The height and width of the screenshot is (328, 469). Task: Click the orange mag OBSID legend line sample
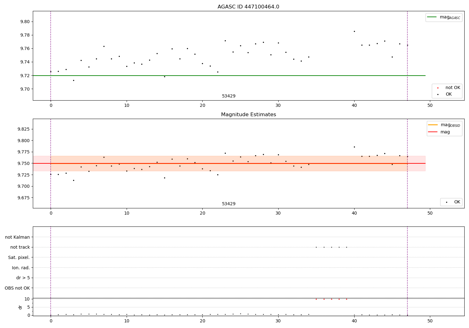tap(433, 125)
